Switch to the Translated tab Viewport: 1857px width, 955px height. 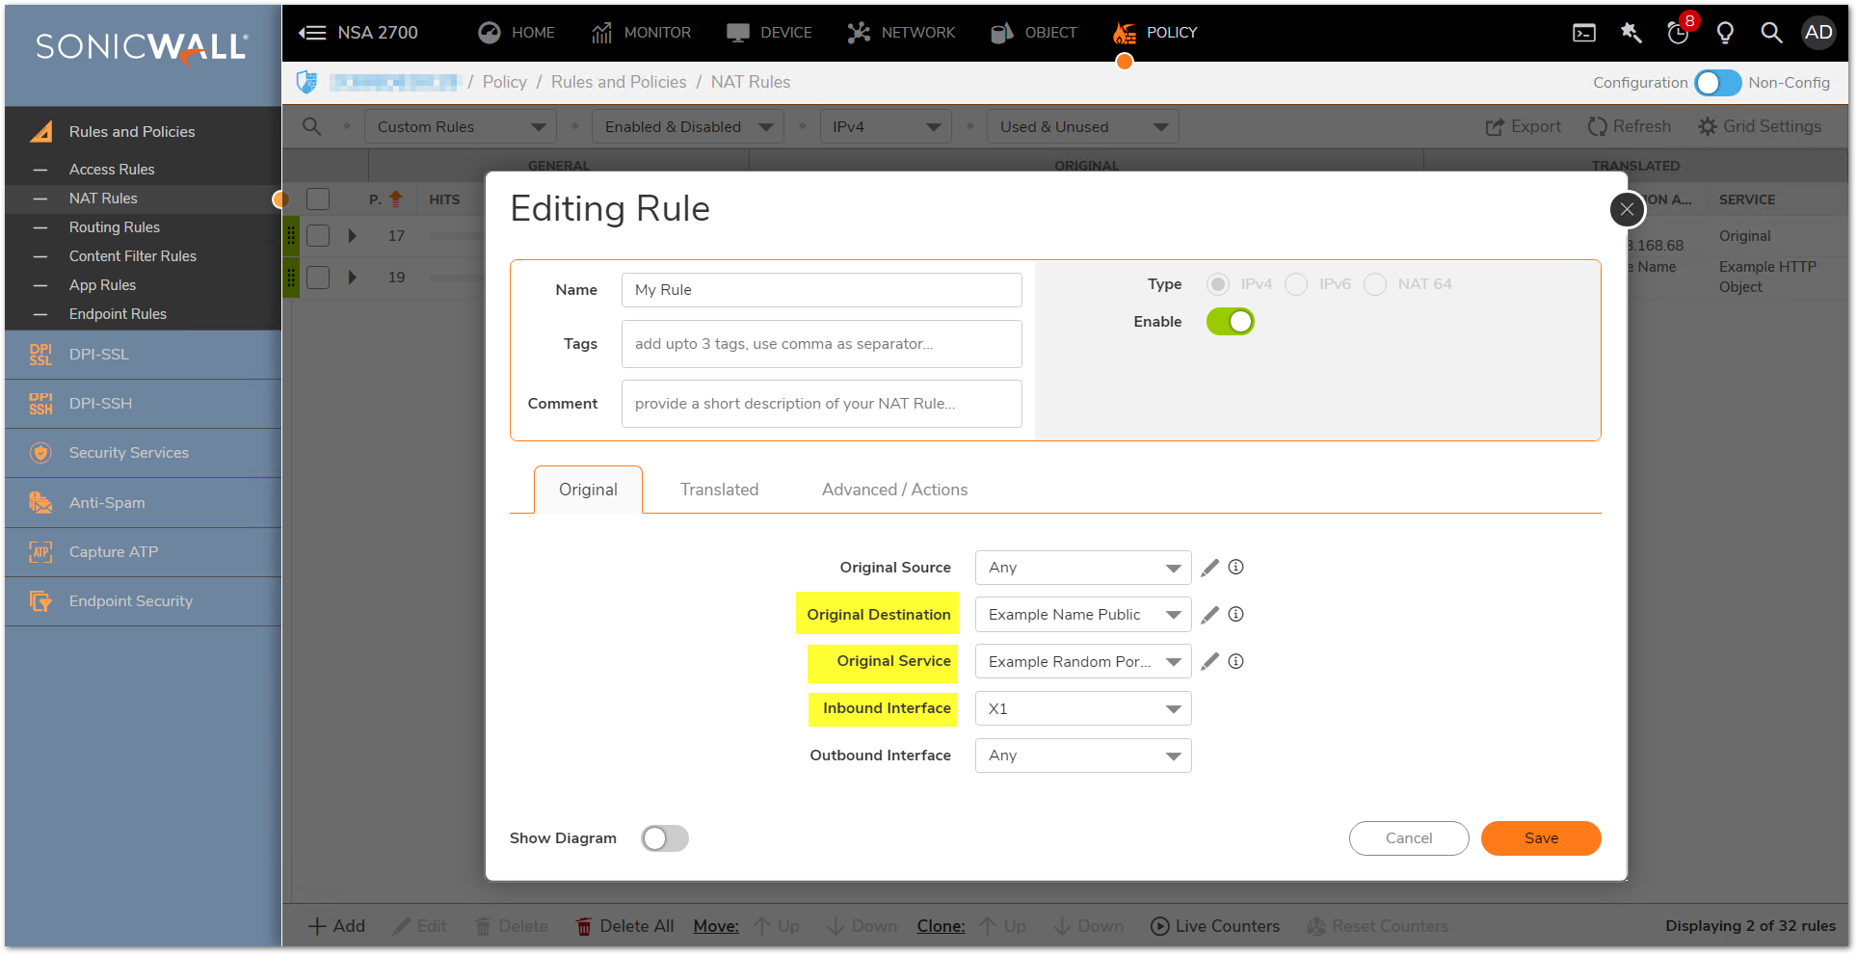719,490
